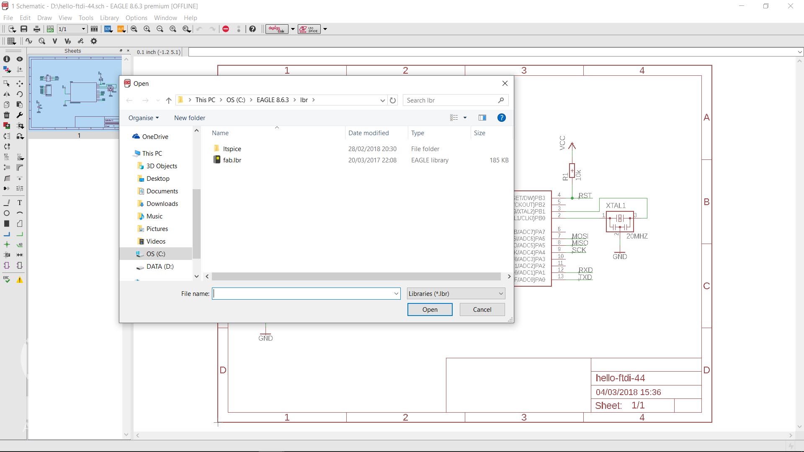Image resolution: width=804 pixels, height=452 pixels.
Task: Select the Circle drawing tool
Action: (7, 213)
